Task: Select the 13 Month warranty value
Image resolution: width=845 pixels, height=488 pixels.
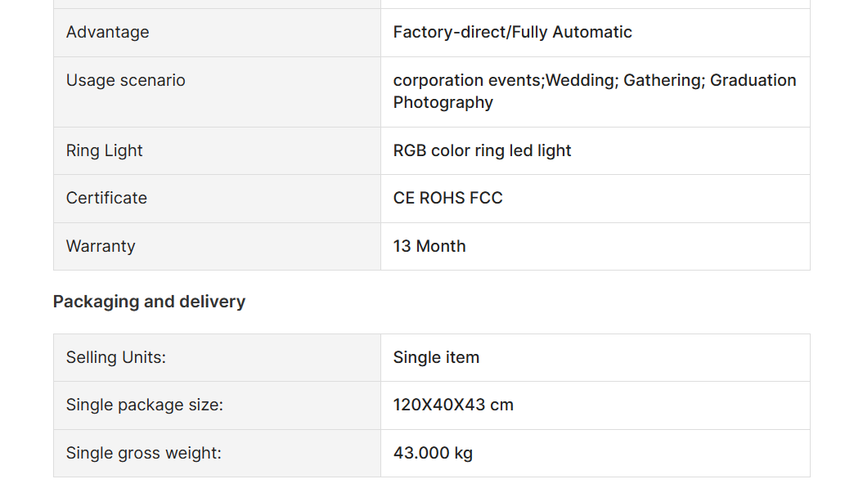Action: [429, 246]
